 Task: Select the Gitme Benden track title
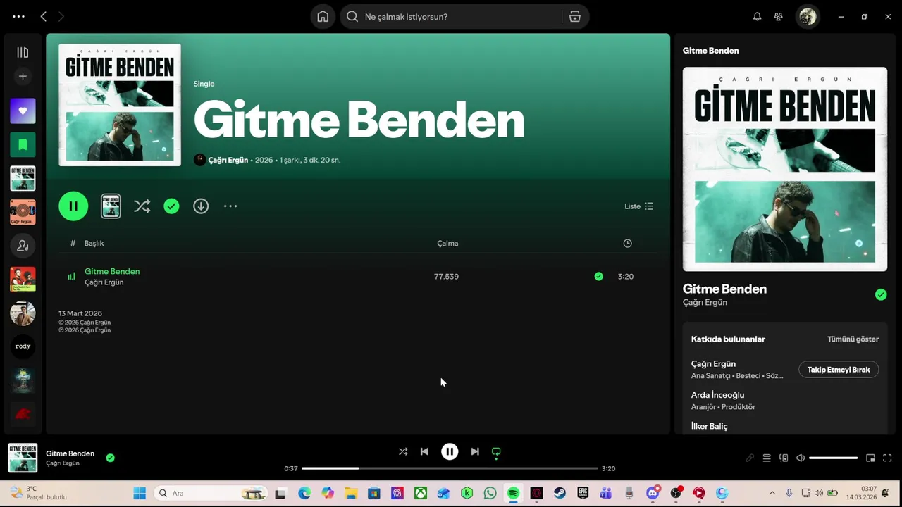112,271
